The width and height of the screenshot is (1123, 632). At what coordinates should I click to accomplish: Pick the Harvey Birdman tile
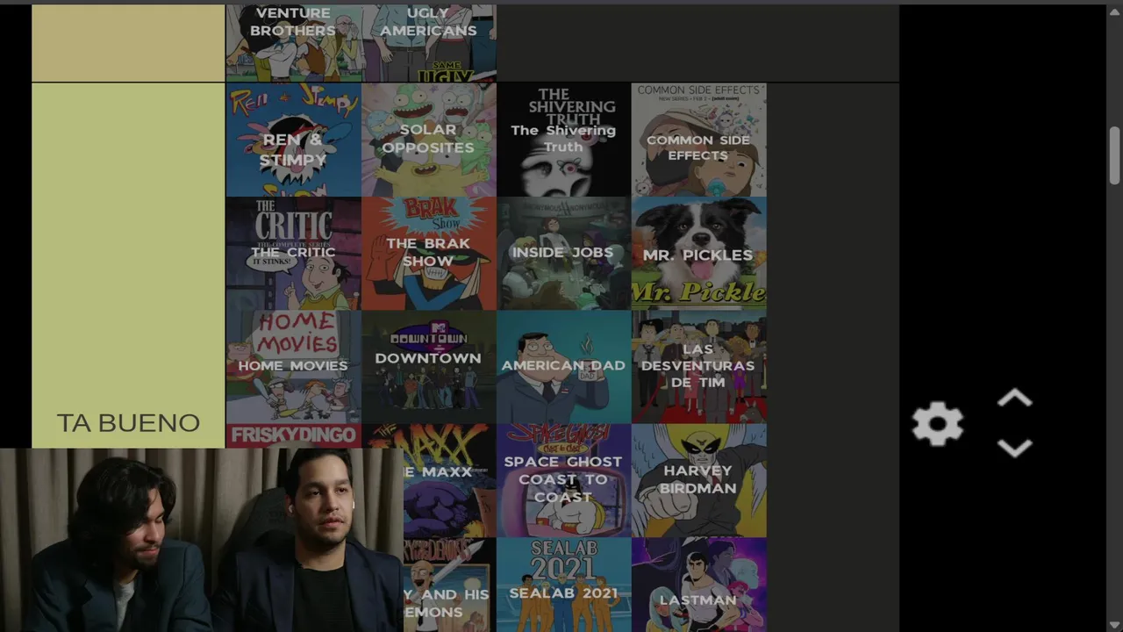(698, 480)
